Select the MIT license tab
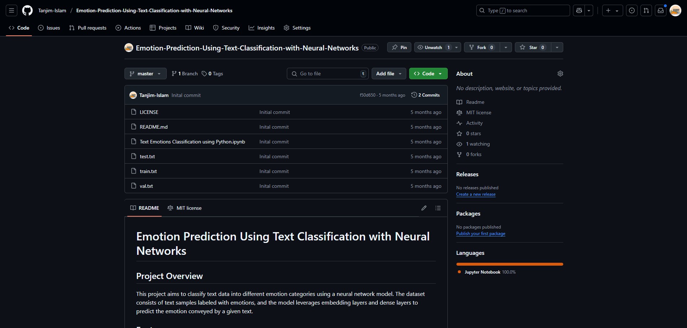The image size is (687, 328). (x=185, y=208)
